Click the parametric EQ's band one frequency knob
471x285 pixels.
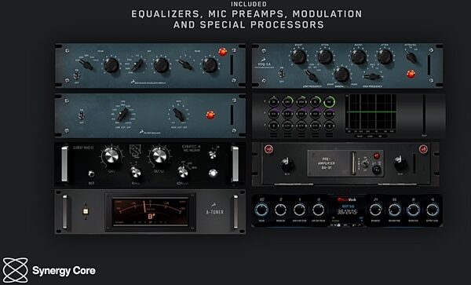(x=274, y=102)
